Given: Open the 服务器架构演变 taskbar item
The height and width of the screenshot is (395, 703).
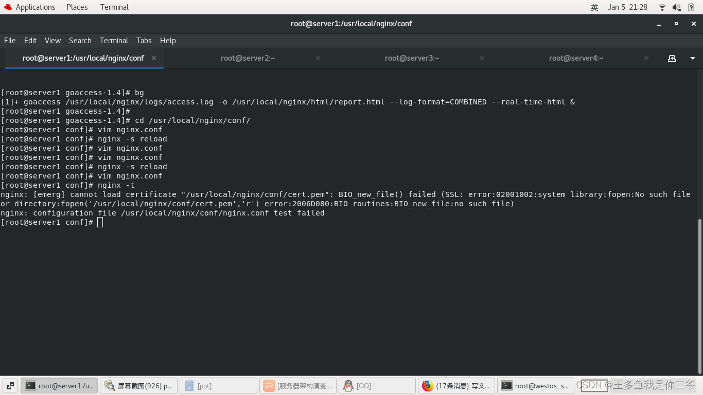Looking at the screenshot, I should pos(298,386).
